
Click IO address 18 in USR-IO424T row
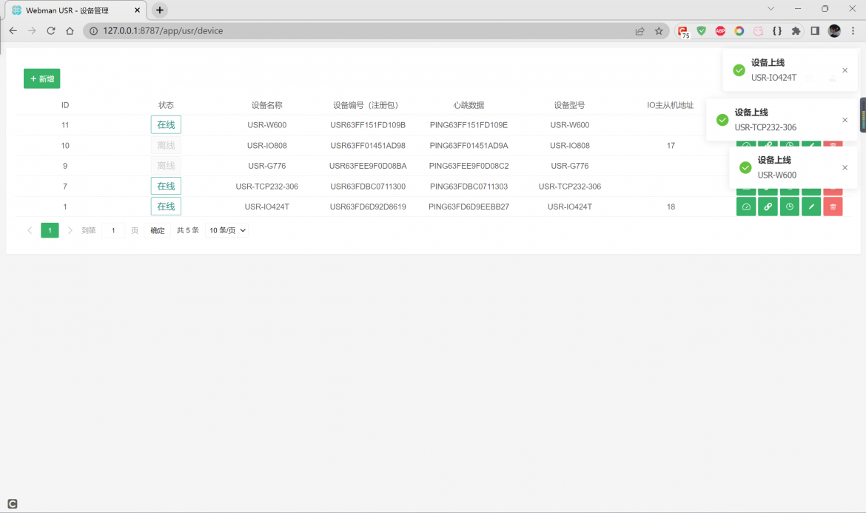tap(671, 207)
